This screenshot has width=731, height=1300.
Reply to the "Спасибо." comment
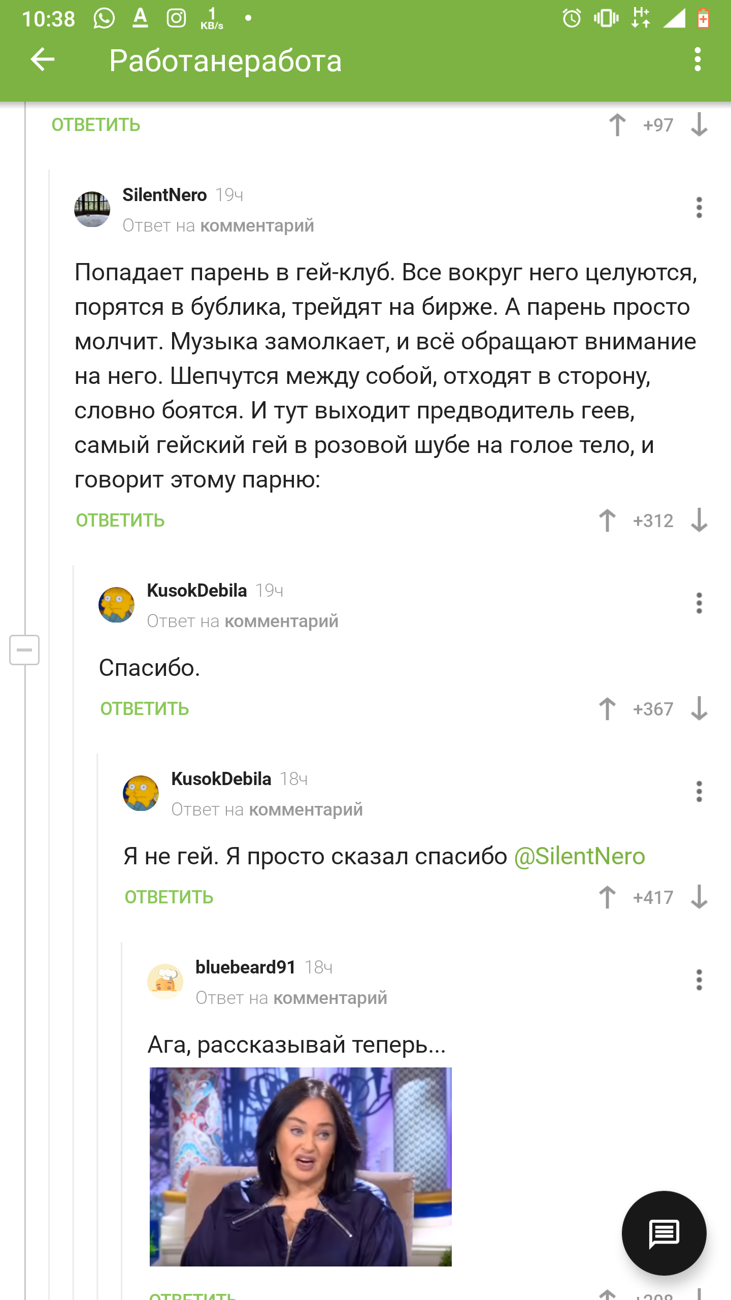(x=145, y=709)
